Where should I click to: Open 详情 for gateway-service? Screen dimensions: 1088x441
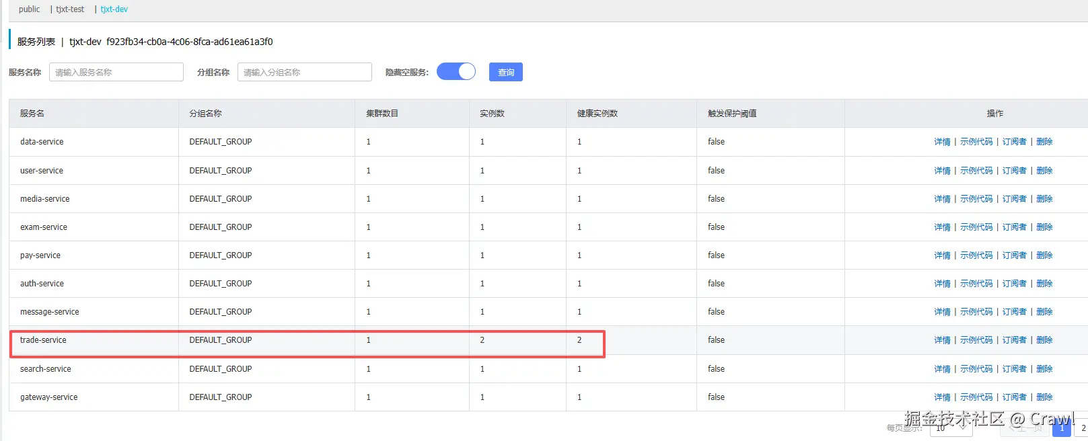click(x=942, y=397)
